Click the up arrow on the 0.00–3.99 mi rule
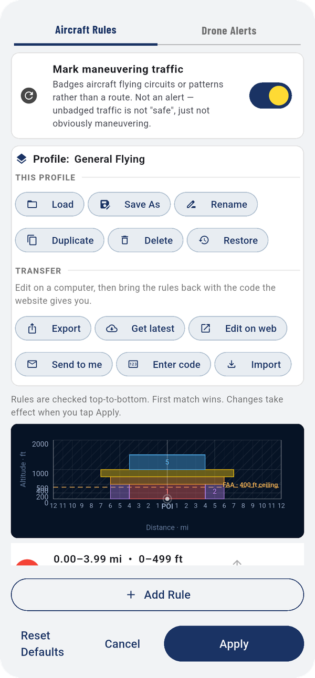The height and width of the screenshot is (678, 315). (237, 562)
